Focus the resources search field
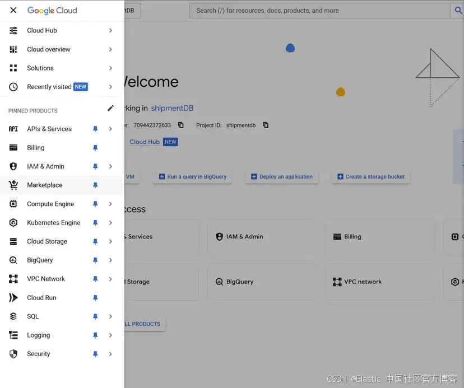This screenshot has height=388, width=464. click(x=319, y=11)
